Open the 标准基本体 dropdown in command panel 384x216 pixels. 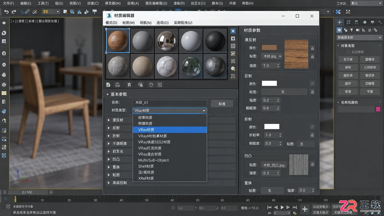point(359,37)
